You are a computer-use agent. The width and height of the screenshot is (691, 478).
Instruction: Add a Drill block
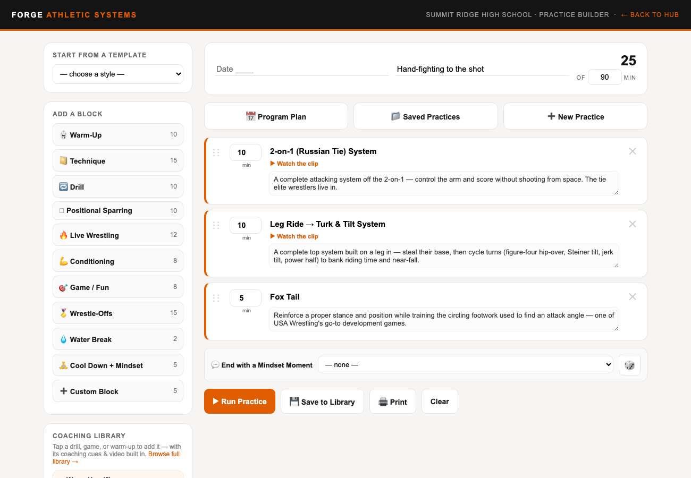118,186
